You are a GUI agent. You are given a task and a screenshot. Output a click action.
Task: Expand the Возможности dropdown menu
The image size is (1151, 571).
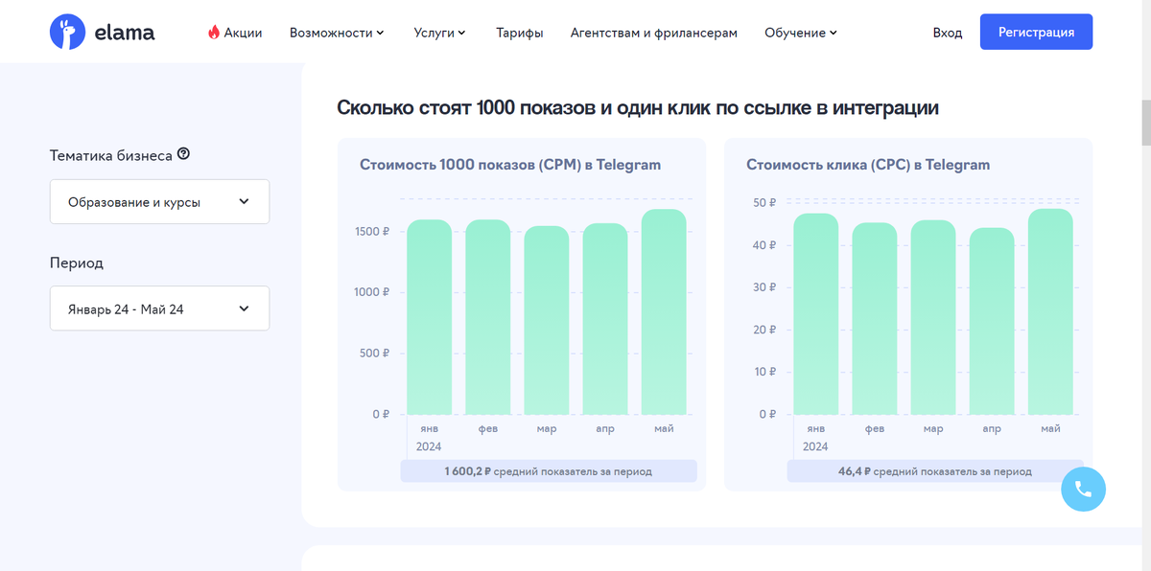(337, 33)
